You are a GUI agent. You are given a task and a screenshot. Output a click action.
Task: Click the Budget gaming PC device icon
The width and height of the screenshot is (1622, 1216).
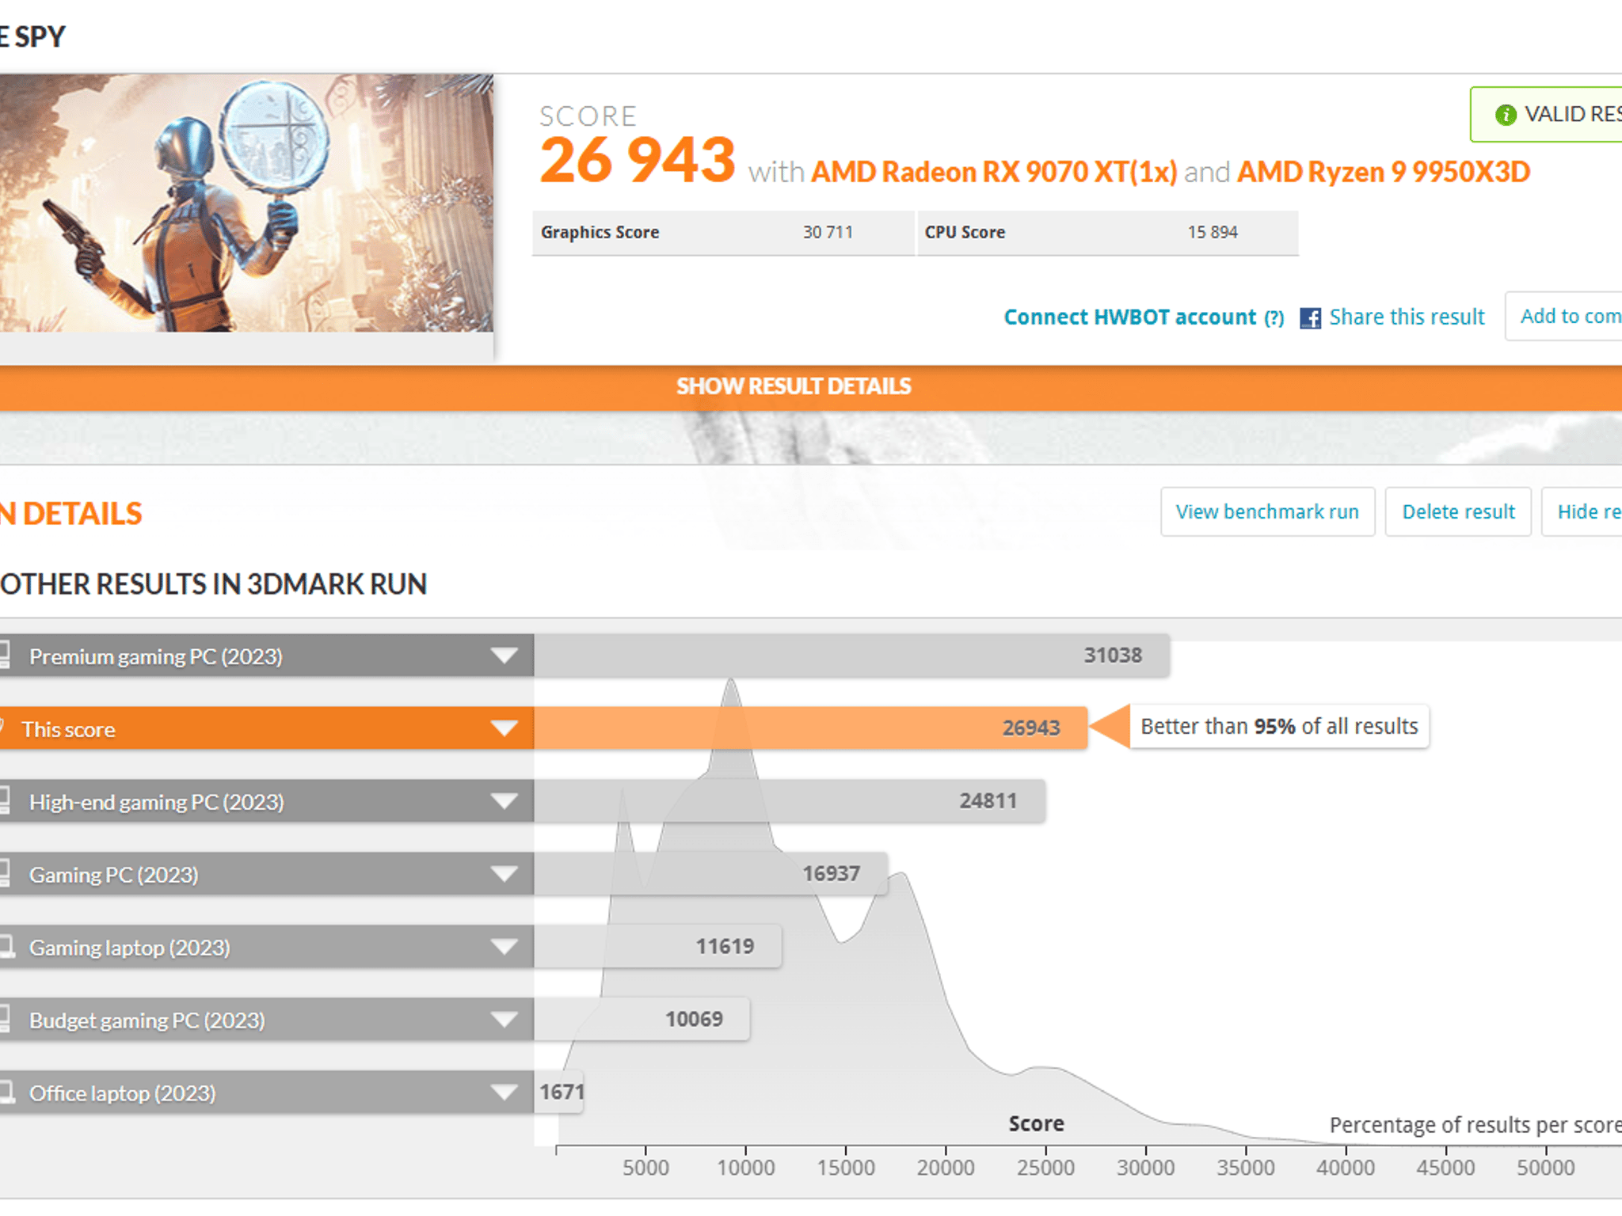(x=4, y=1020)
